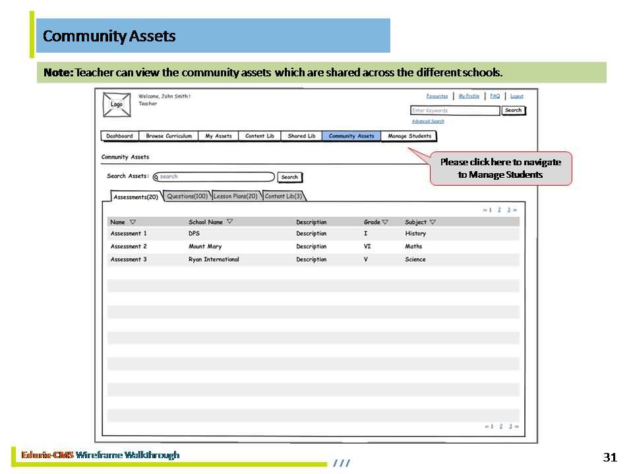Select the Content Lib(3) tab

[x=284, y=196]
